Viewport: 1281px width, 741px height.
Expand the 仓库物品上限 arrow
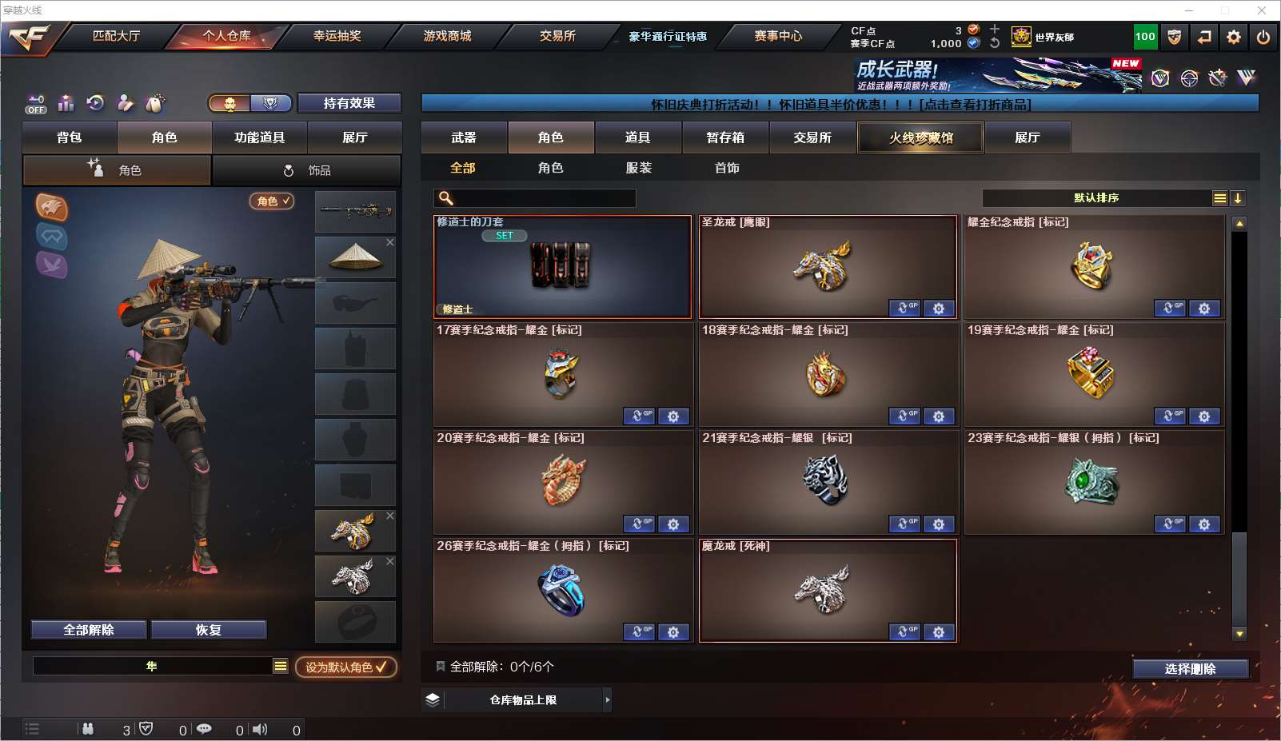(x=608, y=700)
